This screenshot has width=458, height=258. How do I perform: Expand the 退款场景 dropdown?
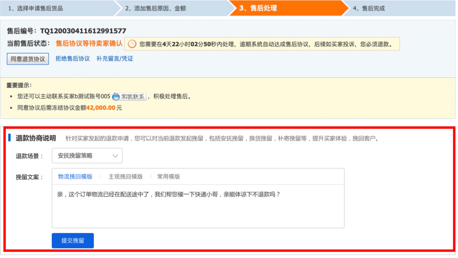click(87, 156)
